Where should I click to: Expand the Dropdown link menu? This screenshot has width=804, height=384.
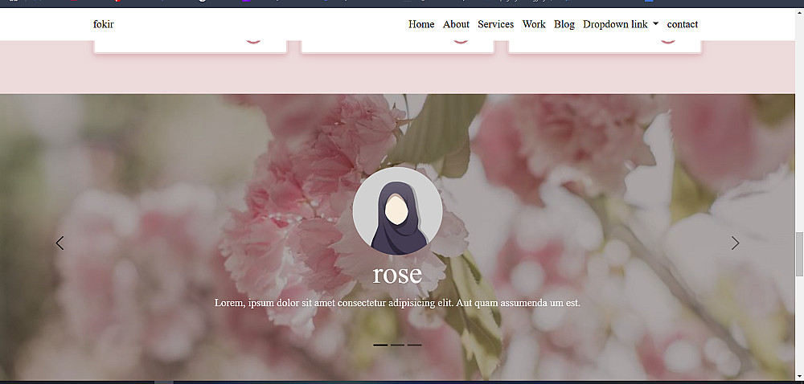[x=621, y=24]
